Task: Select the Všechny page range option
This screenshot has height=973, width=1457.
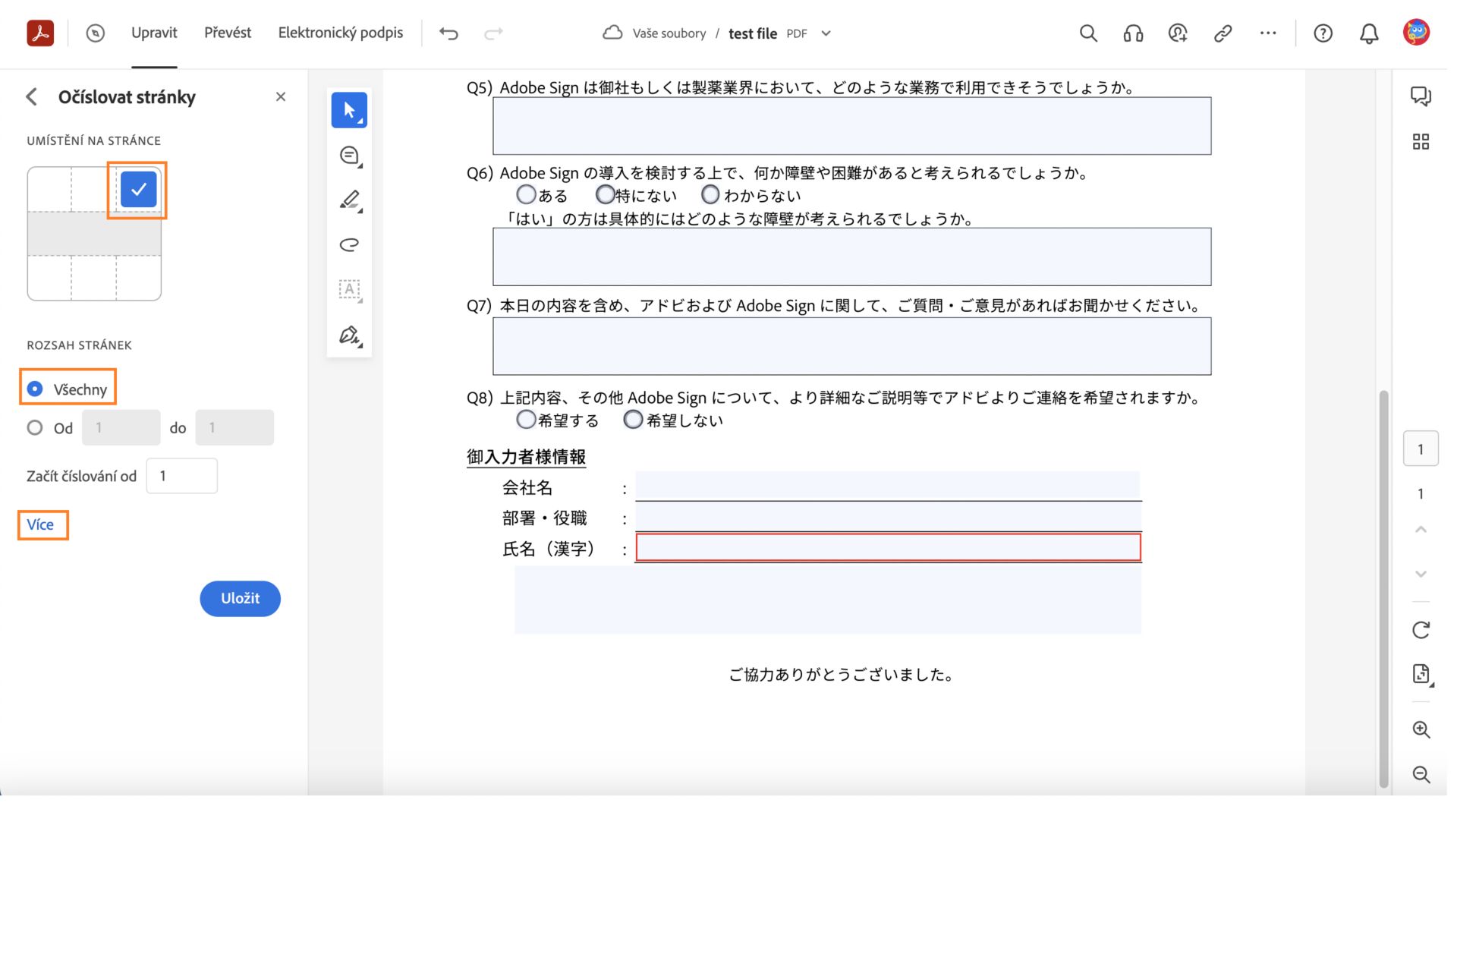Action: tap(35, 389)
